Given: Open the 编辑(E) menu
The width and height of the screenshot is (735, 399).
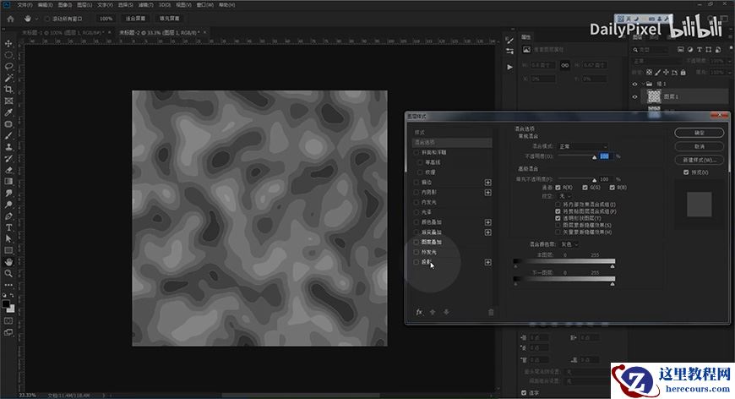Looking at the screenshot, I should 45,5.
